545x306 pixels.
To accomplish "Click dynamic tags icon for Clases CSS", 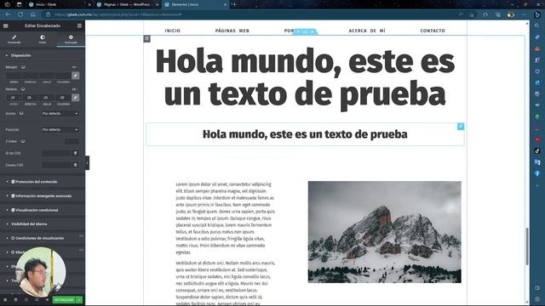I will pyautogui.click(x=76, y=165).
